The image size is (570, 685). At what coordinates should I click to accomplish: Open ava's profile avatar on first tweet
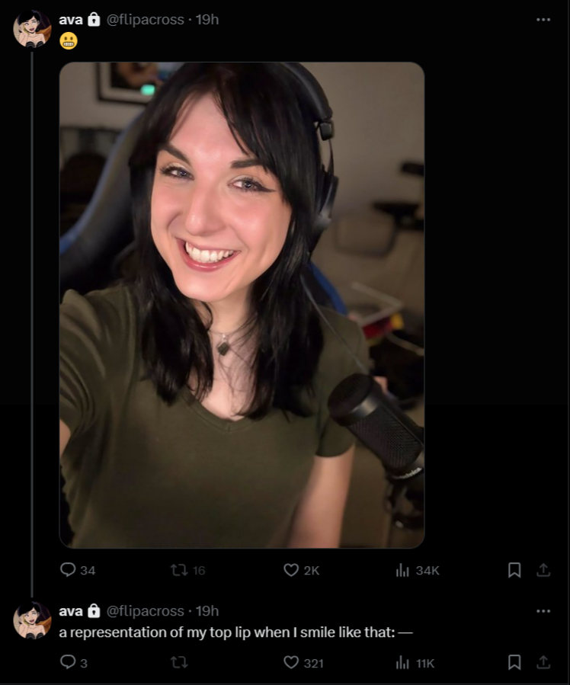[32, 29]
